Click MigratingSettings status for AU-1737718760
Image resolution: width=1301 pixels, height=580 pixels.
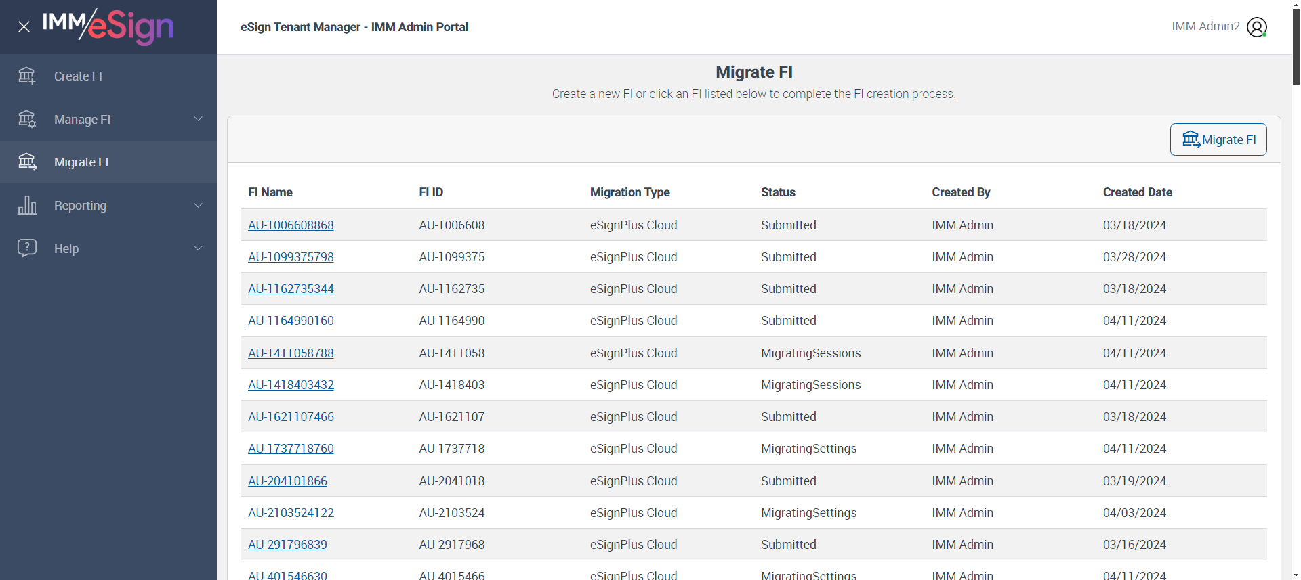point(808,449)
